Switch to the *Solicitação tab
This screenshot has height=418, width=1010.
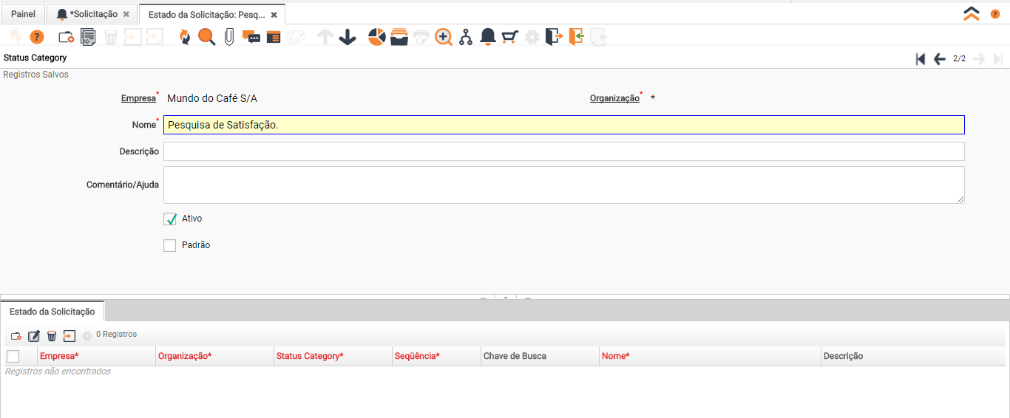(x=92, y=14)
